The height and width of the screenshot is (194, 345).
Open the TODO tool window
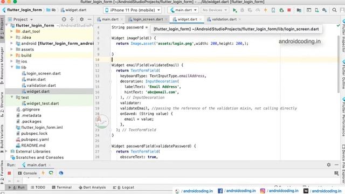coord(38,188)
